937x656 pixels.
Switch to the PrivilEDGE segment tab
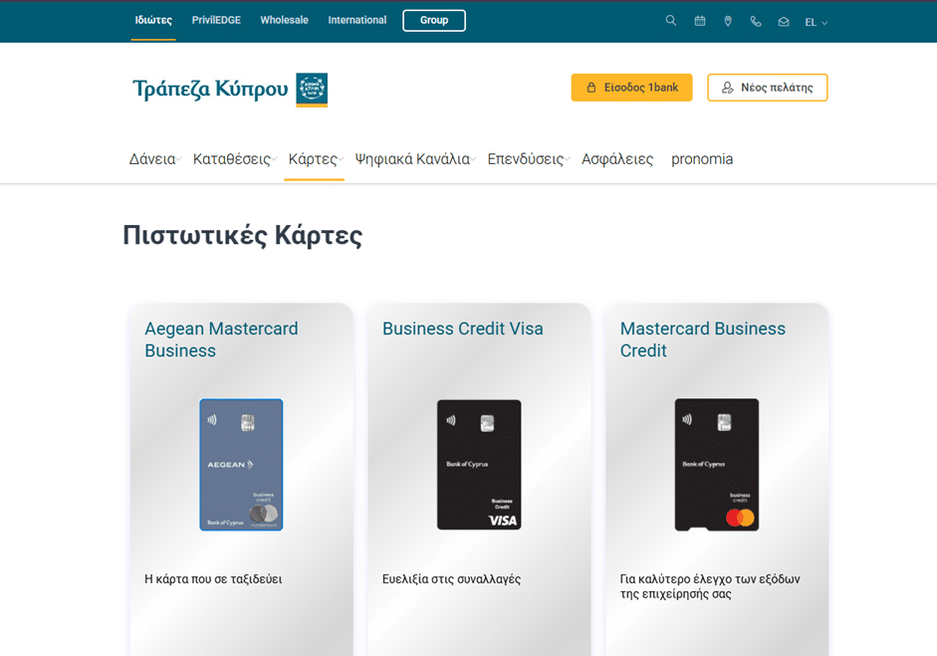pyautogui.click(x=216, y=20)
